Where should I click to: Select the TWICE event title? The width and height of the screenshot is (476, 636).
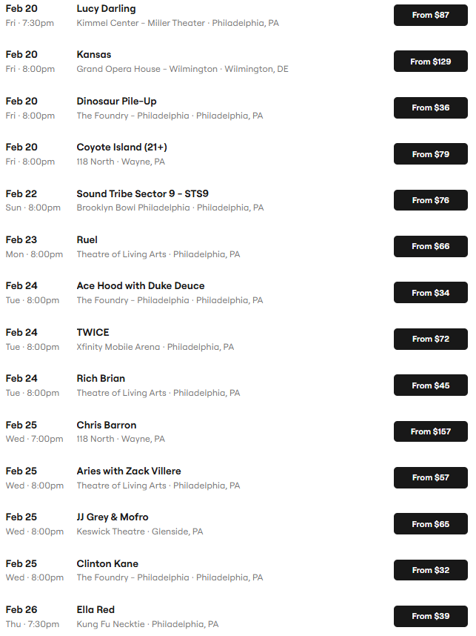click(93, 332)
